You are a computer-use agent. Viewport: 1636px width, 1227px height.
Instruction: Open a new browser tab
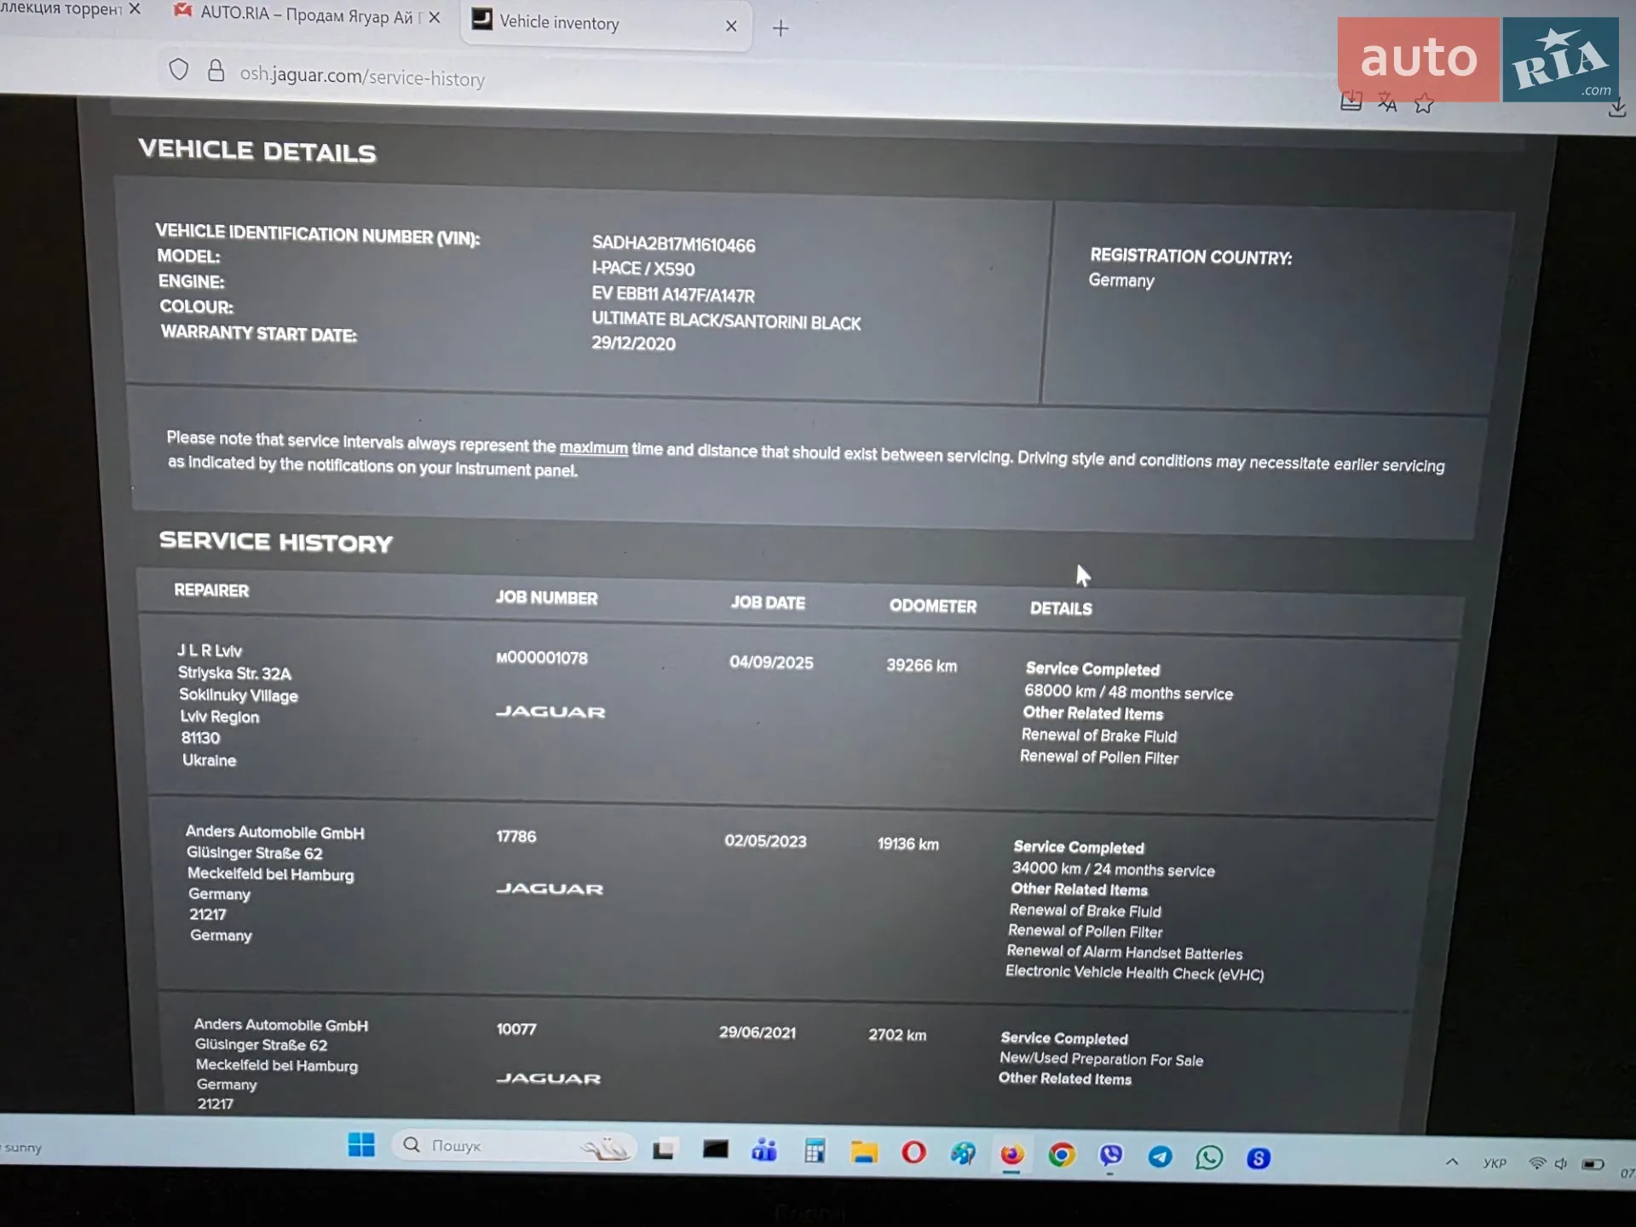click(x=781, y=28)
